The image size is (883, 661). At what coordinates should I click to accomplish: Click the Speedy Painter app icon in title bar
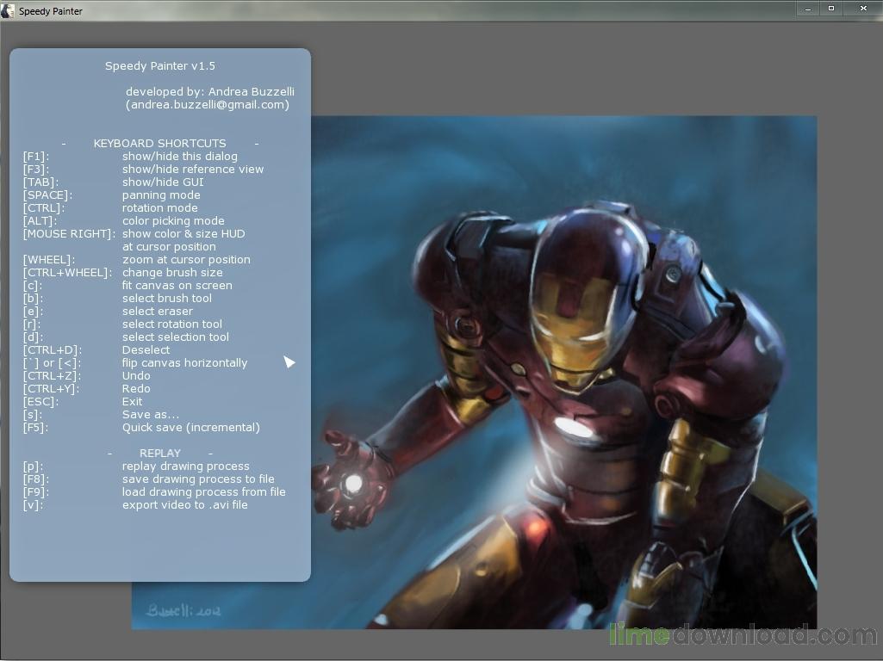pos(8,10)
